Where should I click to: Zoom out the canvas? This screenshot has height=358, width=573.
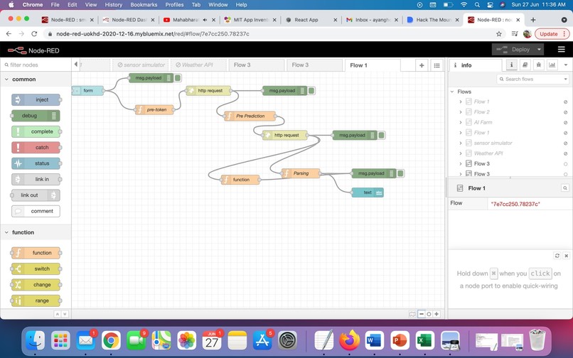pos(422,314)
